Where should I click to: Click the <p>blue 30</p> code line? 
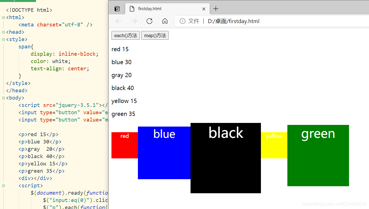coord(40,142)
